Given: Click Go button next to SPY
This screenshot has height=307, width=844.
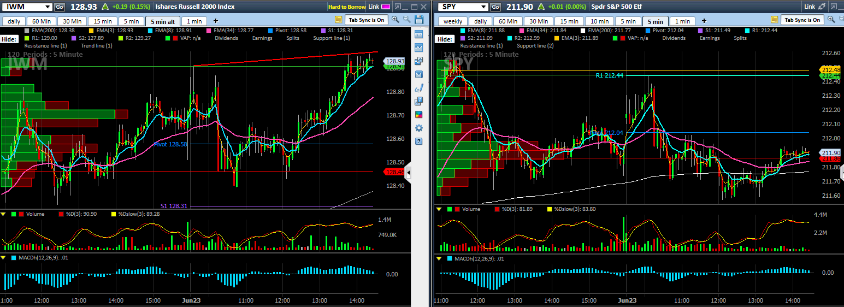Looking at the screenshot, I should [x=495, y=7].
